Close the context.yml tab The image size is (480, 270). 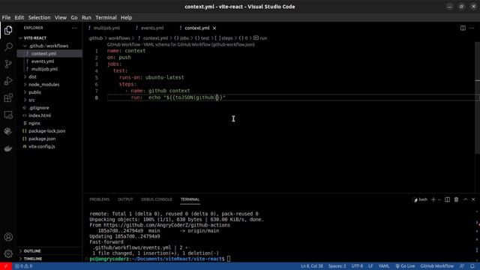(x=214, y=28)
